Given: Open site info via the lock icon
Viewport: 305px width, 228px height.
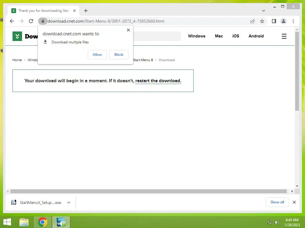Looking at the screenshot, I should [43, 21].
